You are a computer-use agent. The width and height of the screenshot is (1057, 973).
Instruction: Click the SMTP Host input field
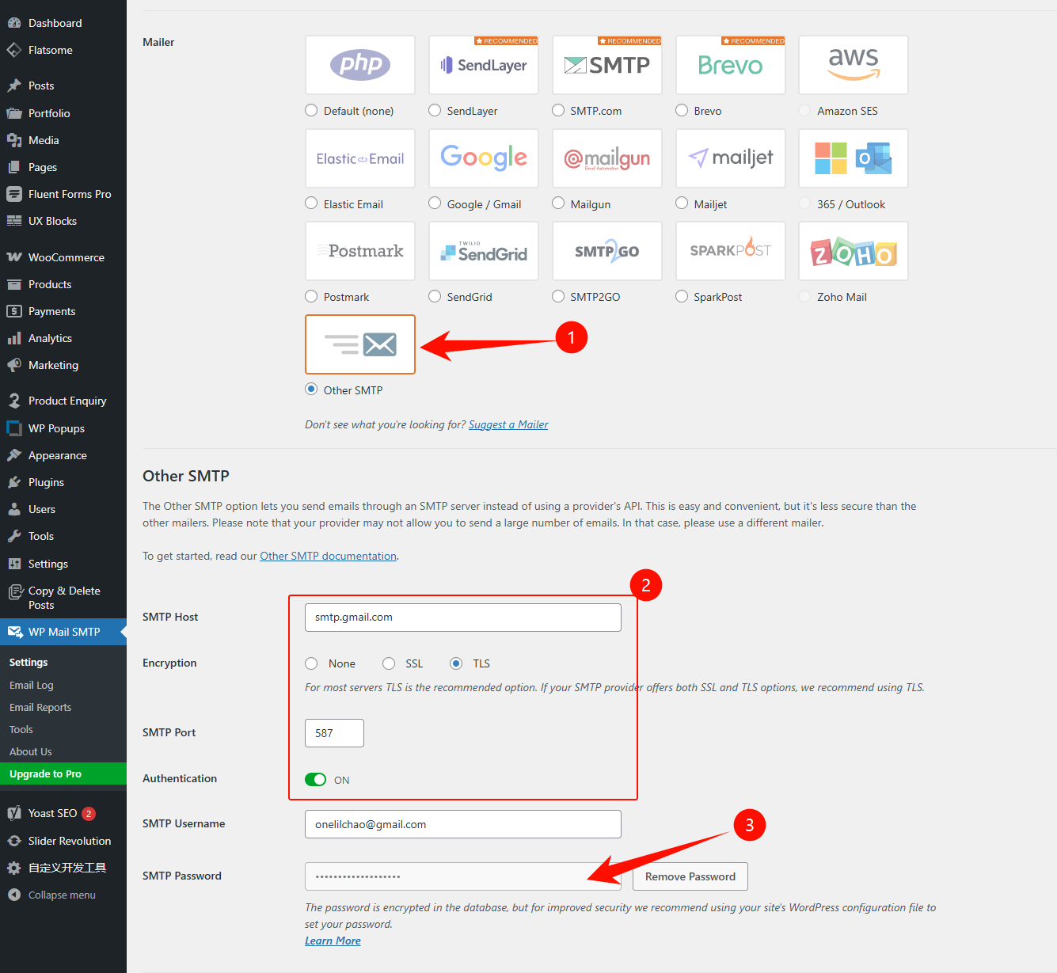[462, 618]
